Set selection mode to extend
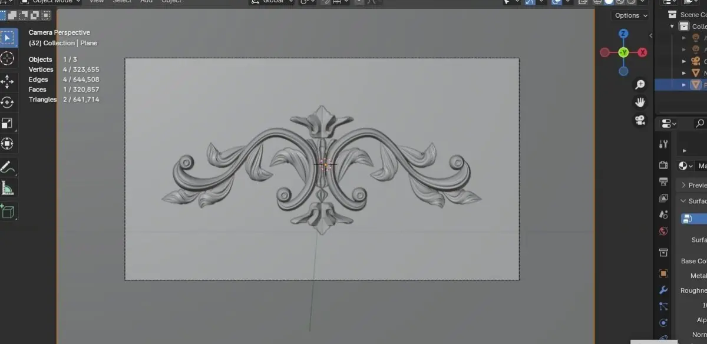The image size is (707, 344). coord(14,15)
